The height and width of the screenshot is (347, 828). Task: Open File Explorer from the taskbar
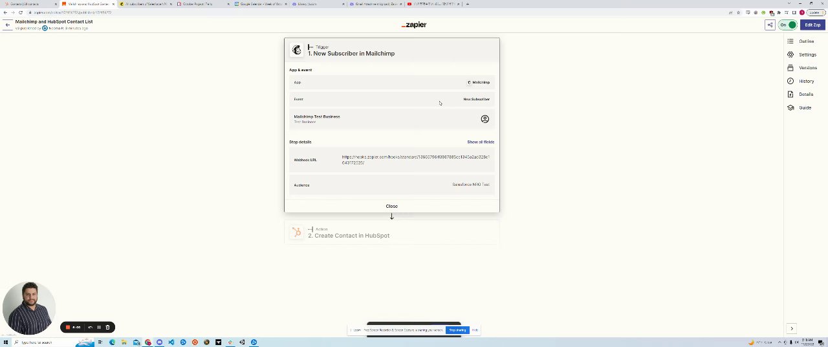click(124, 342)
